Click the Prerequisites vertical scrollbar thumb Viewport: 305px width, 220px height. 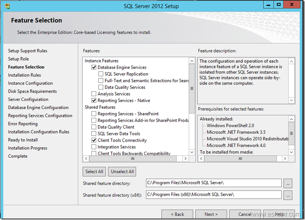point(291,133)
